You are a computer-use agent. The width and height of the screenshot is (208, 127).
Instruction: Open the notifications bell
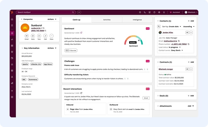[x=164, y=12]
